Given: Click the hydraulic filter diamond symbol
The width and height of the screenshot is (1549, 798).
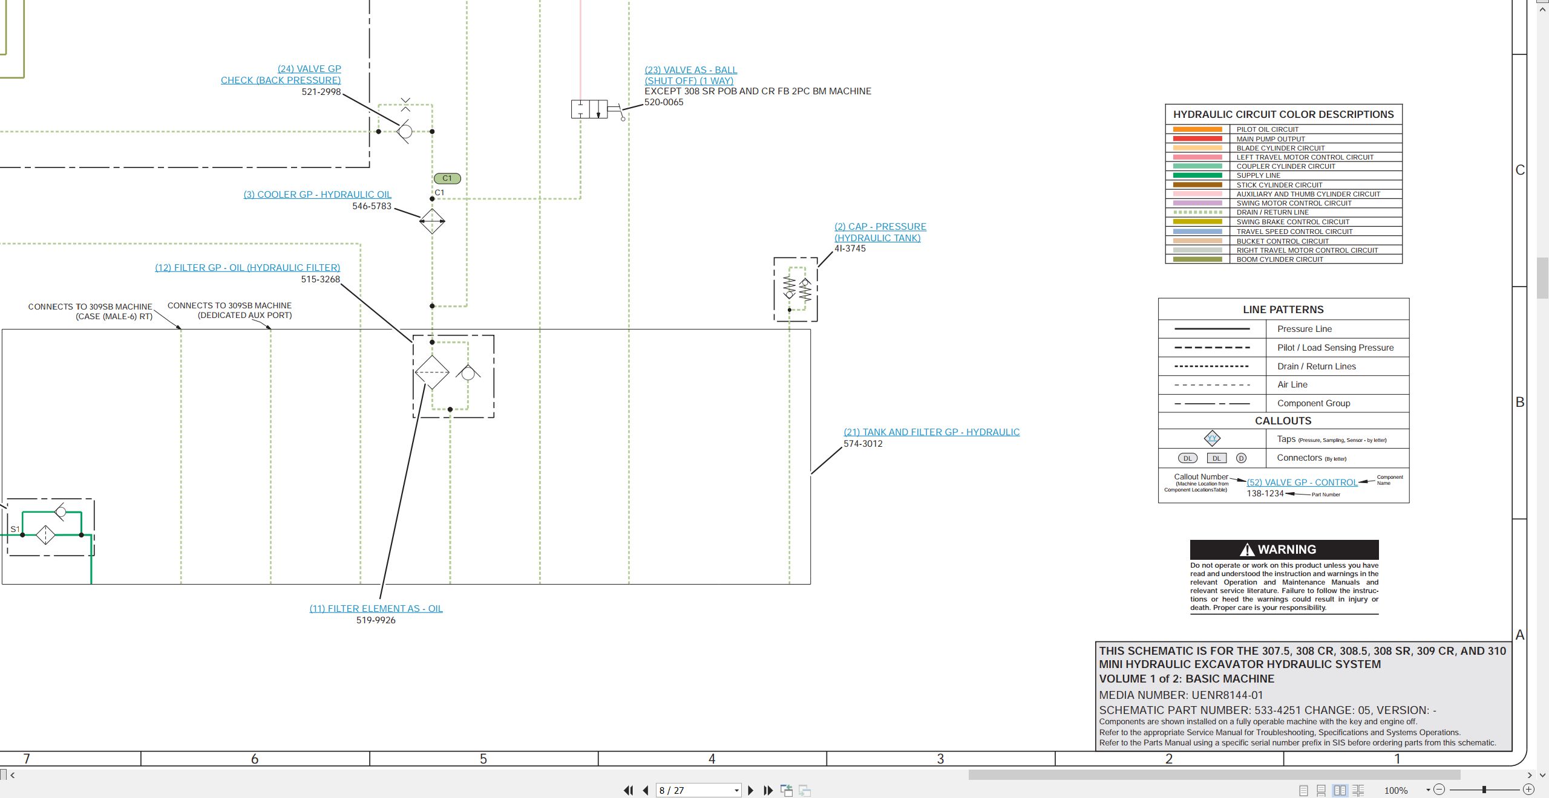Looking at the screenshot, I should 432,372.
